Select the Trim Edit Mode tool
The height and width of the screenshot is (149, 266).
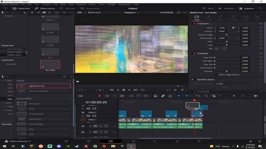click(107, 96)
